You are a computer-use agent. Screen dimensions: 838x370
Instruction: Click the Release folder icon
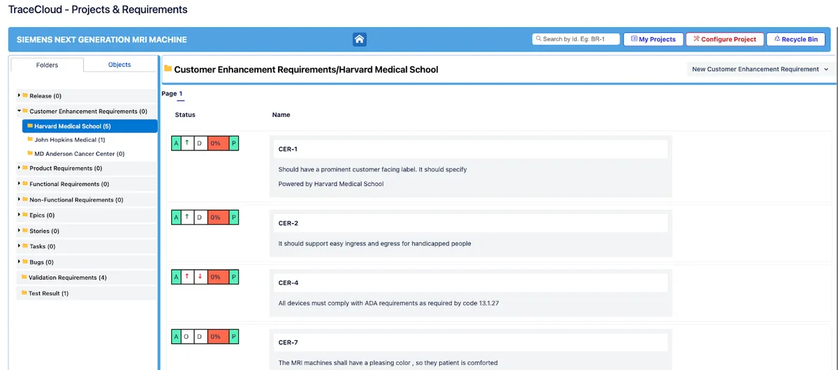click(x=24, y=95)
